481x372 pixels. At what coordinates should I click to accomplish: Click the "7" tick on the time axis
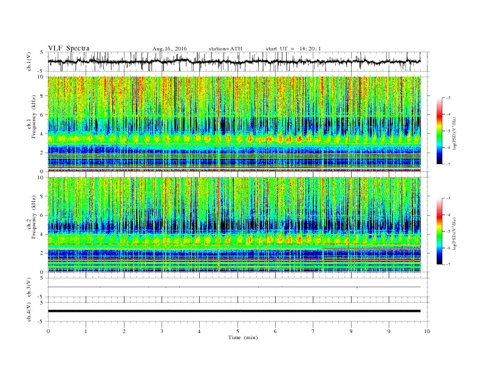pos(313,331)
